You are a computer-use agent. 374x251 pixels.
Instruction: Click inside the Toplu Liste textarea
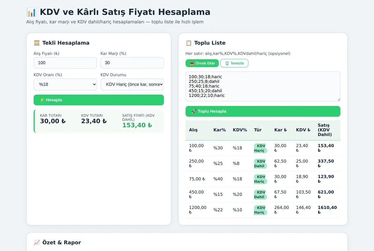pyautogui.click(x=263, y=86)
